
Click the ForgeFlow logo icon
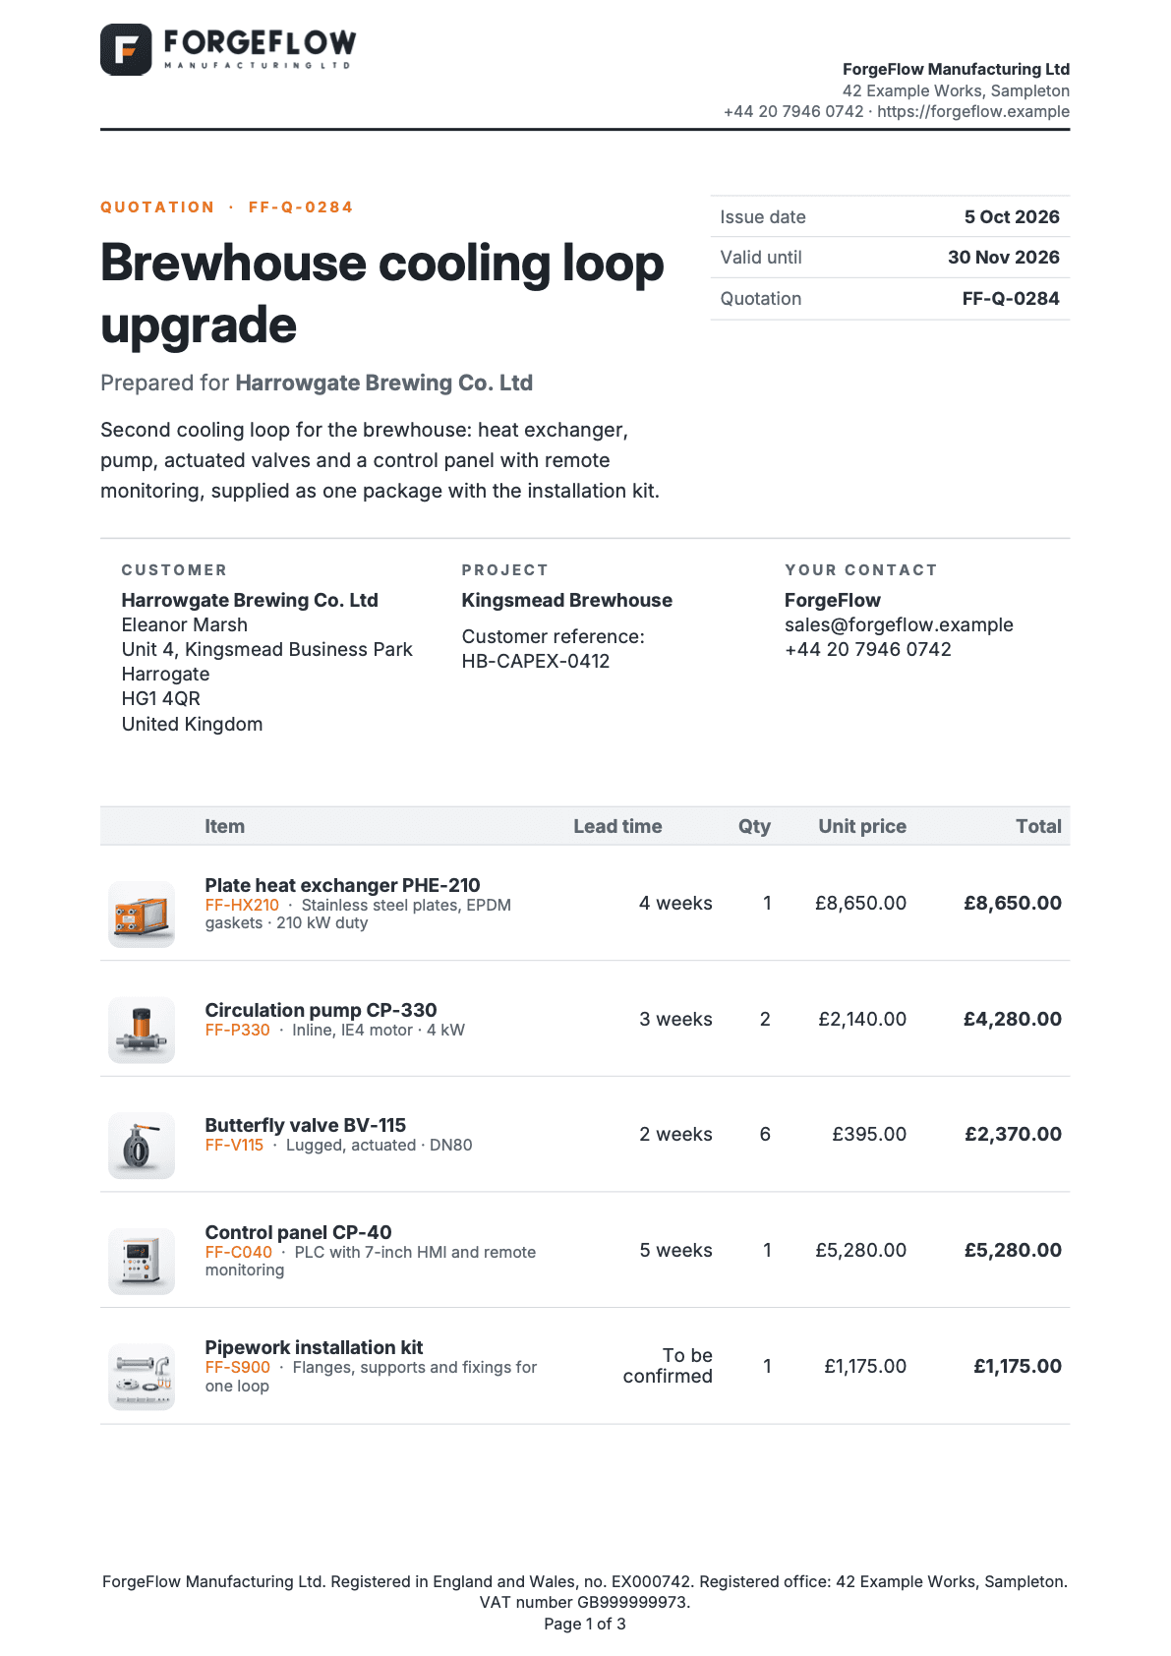point(126,49)
